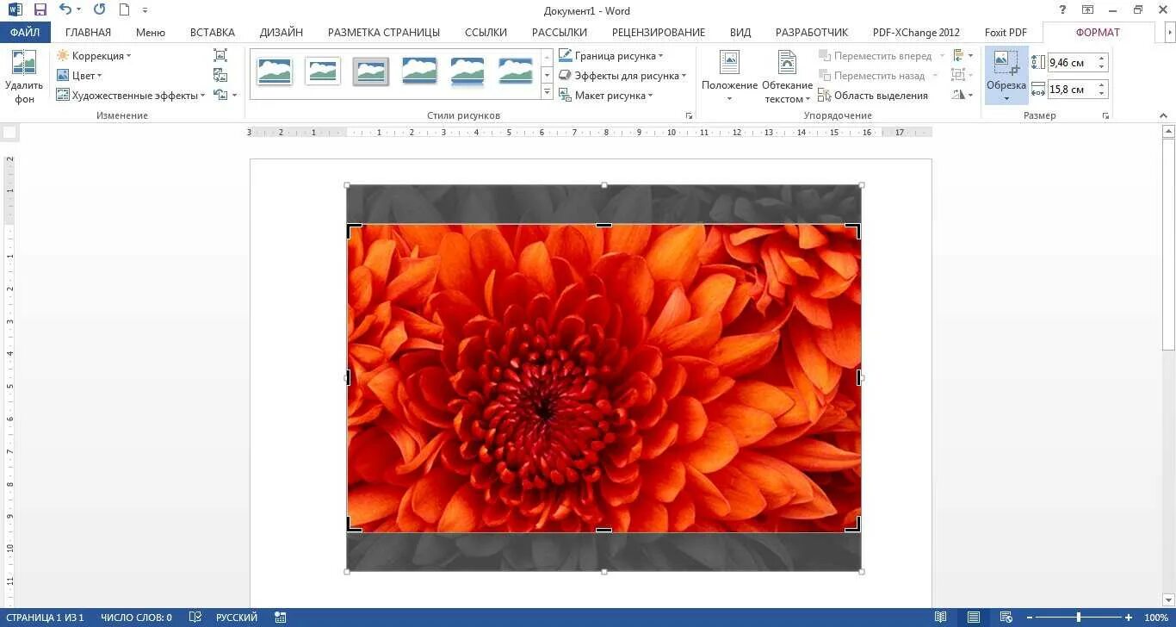Switch to Print Layout view
The width and height of the screenshot is (1176, 627).
click(x=974, y=618)
